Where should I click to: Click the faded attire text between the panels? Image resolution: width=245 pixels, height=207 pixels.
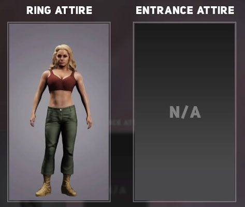122,123
